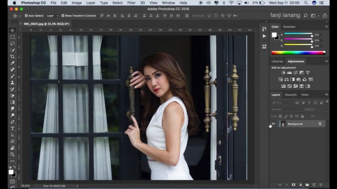Image resolution: width=337 pixels, height=189 pixels.
Task: Select the Horizontal Type tool
Action: pyautogui.click(x=12, y=128)
